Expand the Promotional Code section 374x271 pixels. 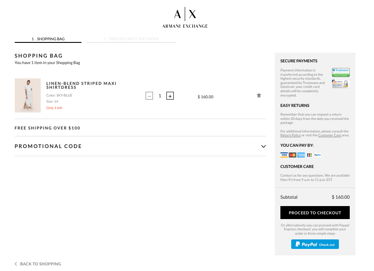tap(263, 146)
